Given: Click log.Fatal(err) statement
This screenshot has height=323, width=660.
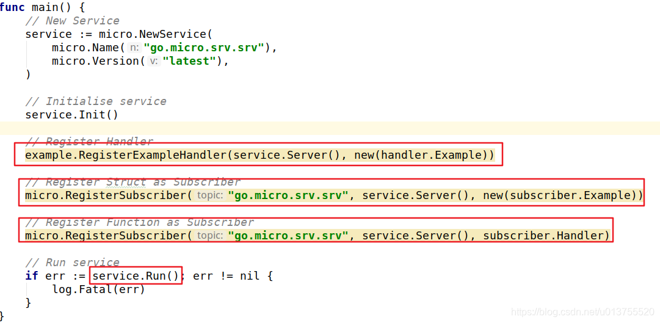Looking at the screenshot, I should [98, 290].
